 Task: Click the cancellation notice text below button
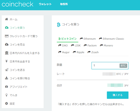(x=91, y=104)
